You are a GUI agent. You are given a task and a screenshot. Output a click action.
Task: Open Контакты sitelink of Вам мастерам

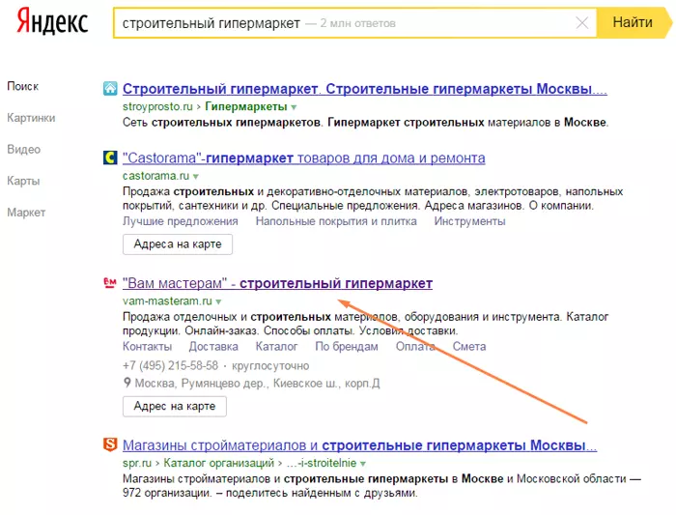(x=147, y=346)
